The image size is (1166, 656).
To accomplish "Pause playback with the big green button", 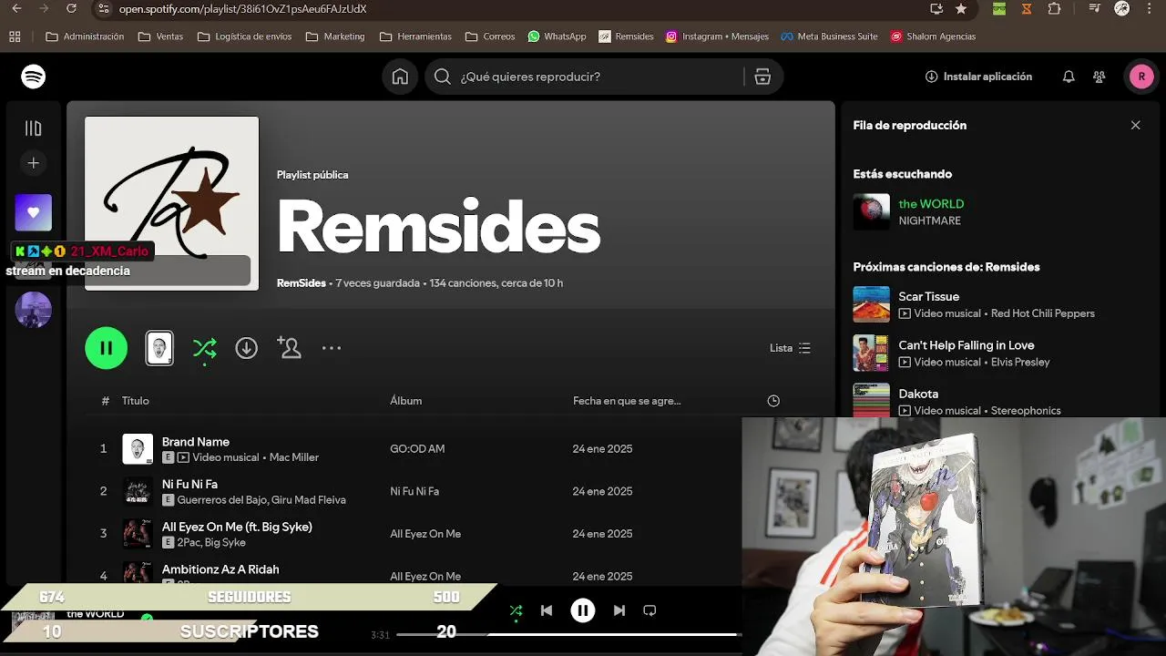I will tap(107, 348).
